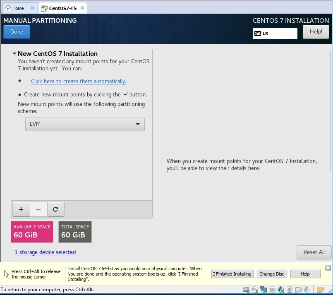Click the CD/DVD drive status icon
Viewport: 333px width, 295px height.
coord(255,290)
